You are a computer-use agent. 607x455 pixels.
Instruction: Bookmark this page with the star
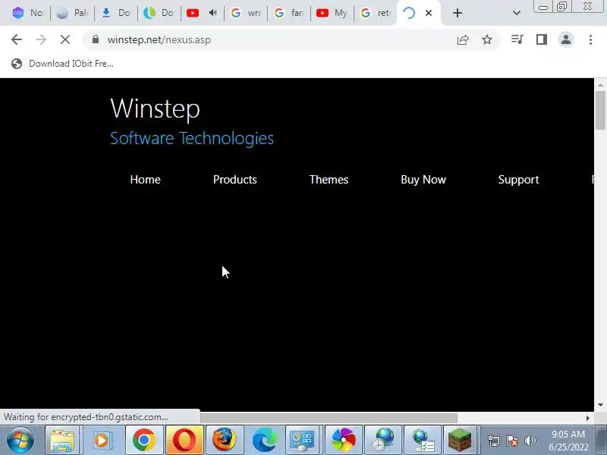[x=487, y=39]
